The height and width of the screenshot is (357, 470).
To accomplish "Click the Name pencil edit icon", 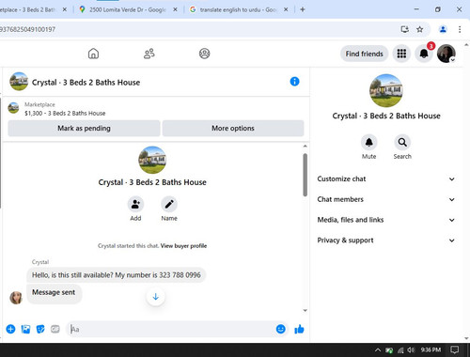I will (169, 205).
